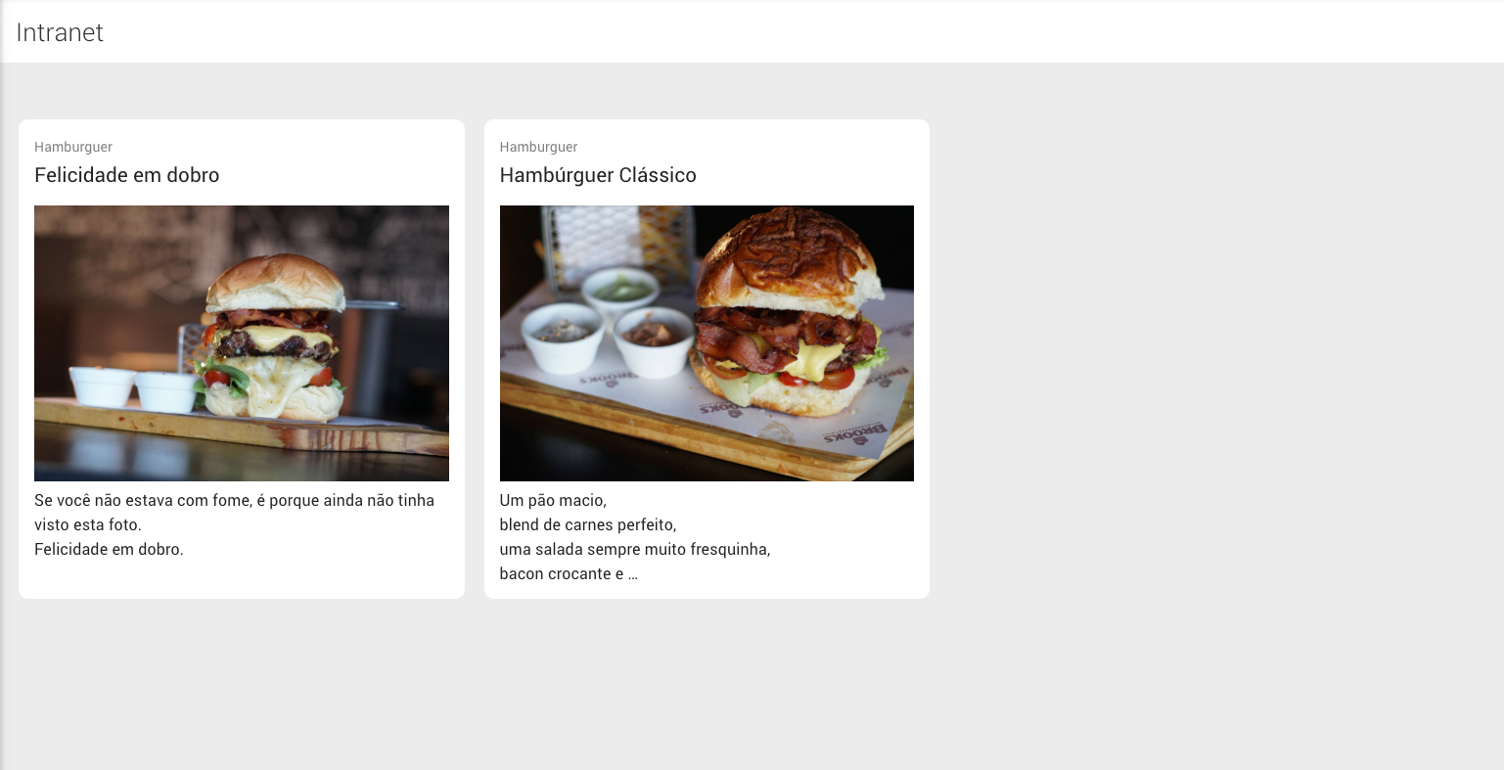Open the Hambúrguer Clássico card title
The width and height of the screenshot is (1504, 770).
[x=598, y=175]
